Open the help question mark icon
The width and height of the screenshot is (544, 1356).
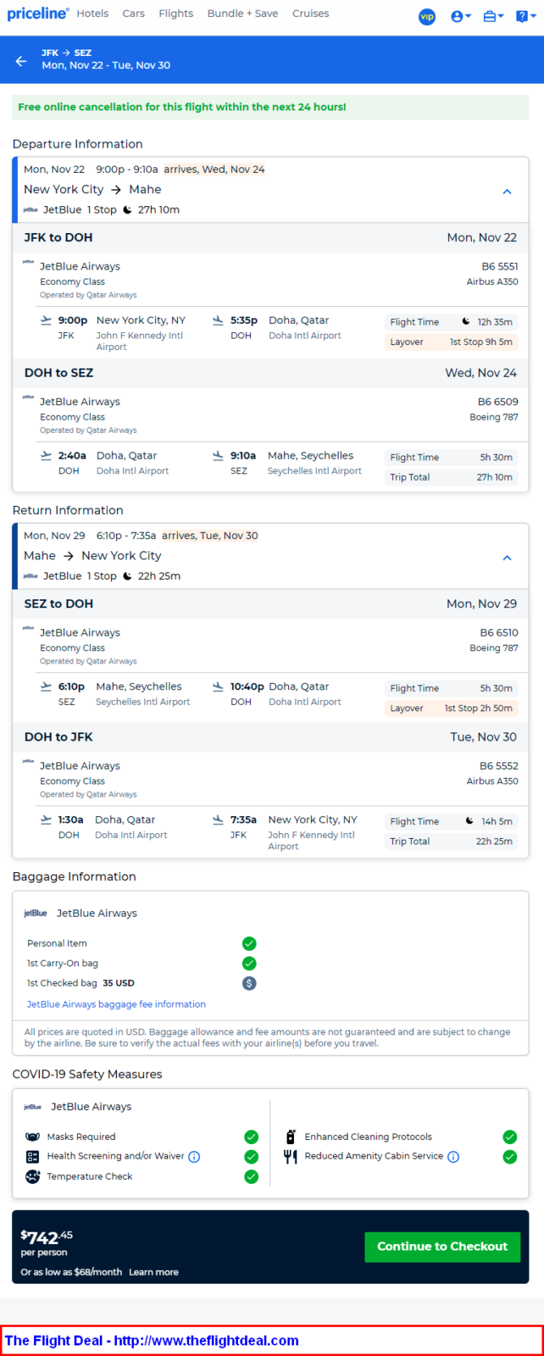click(525, 16)
